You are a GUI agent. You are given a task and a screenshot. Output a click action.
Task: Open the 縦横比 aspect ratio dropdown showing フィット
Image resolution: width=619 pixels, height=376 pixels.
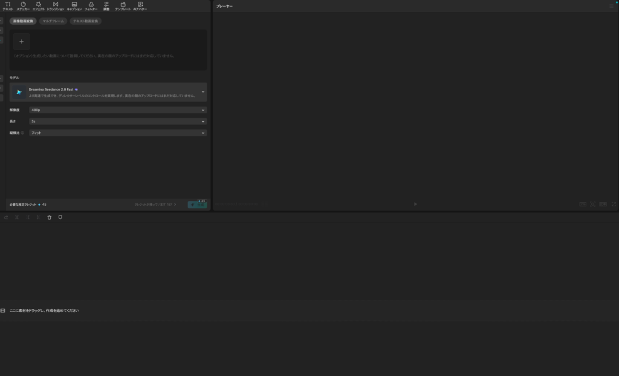pos(118,133)
